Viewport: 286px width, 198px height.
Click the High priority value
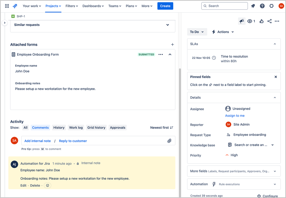[x=234, y=155]
